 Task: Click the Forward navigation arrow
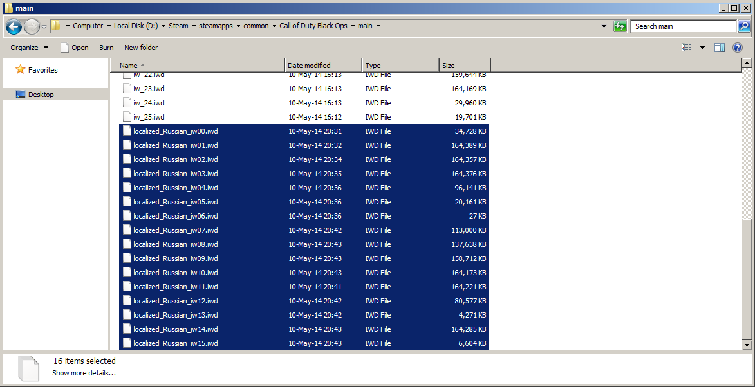tap(32, 26)
